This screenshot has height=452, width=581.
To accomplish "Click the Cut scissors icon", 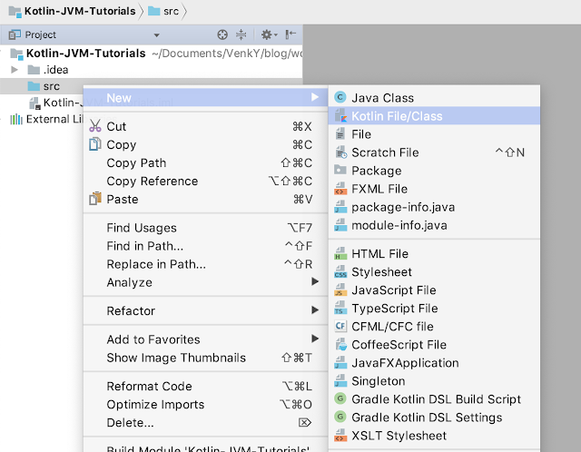I will pos(94,126).
